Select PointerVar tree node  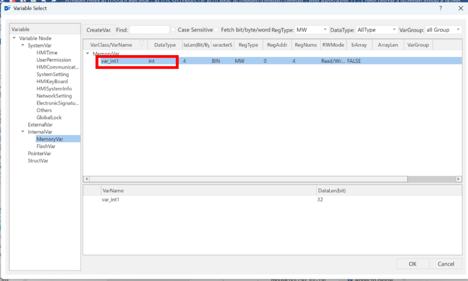point(39,153)
